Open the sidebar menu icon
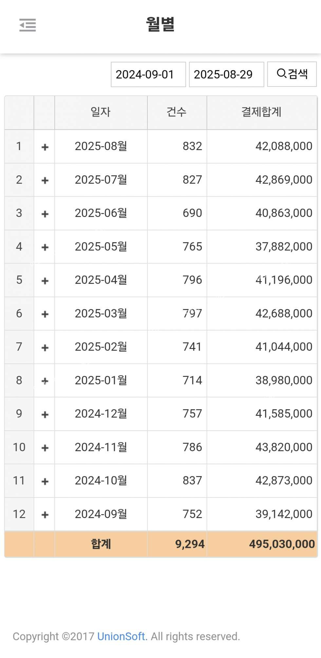Viewport: 321px width, 658px height. 28,25
